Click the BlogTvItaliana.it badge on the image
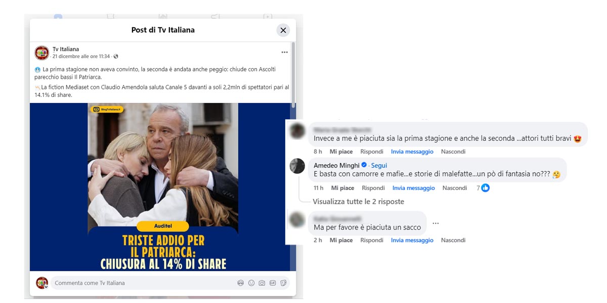The width and height of the screenshot is (607, 303). pyautogui.click(x=107, y=109)
